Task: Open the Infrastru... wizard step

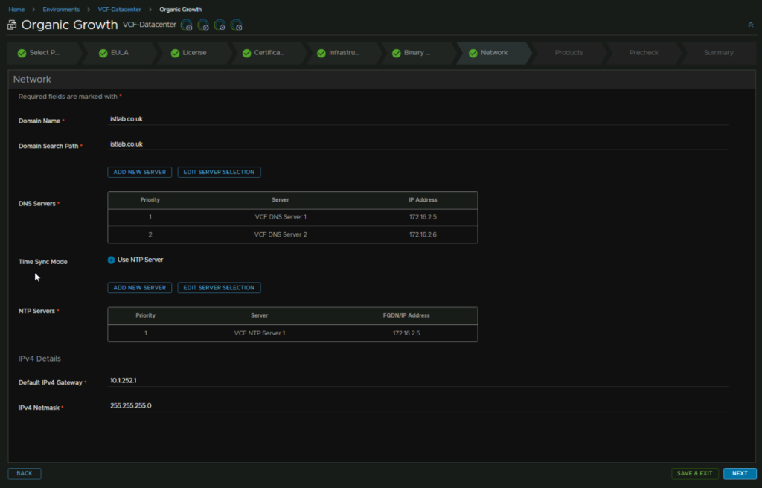Action: point(344,53)
